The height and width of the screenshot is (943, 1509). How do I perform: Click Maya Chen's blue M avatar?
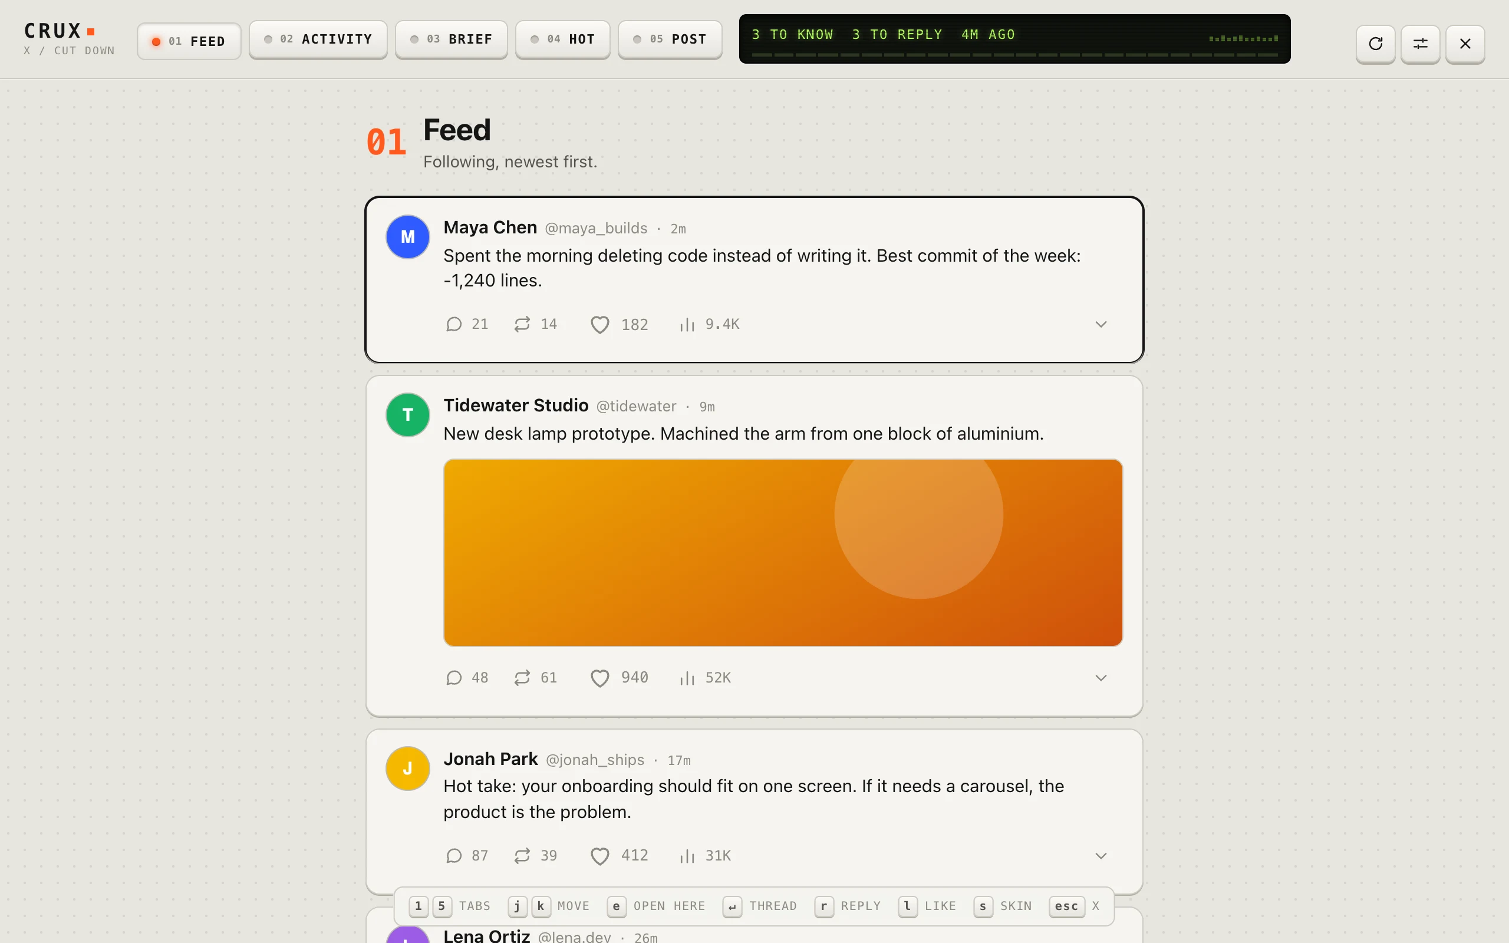pyautogui.click(x=408, y=237)
